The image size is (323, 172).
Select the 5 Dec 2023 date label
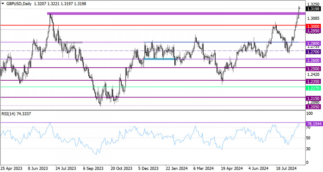148,168
